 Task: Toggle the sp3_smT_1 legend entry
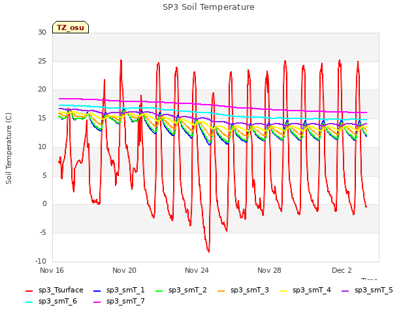[x=119, y=290]
